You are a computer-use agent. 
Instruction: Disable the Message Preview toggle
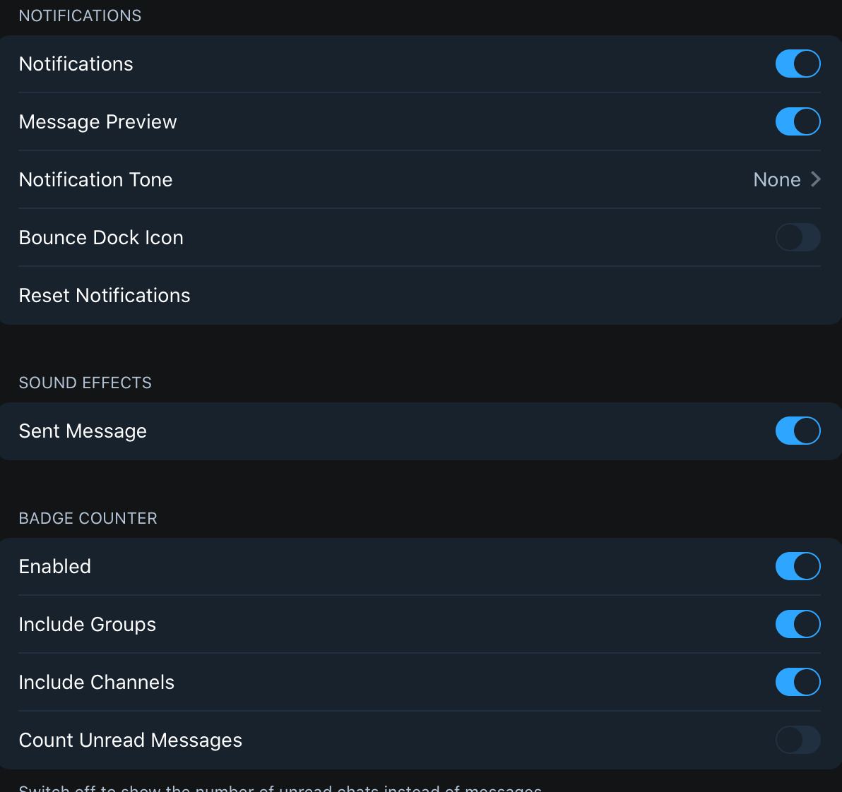pos(797,122)
